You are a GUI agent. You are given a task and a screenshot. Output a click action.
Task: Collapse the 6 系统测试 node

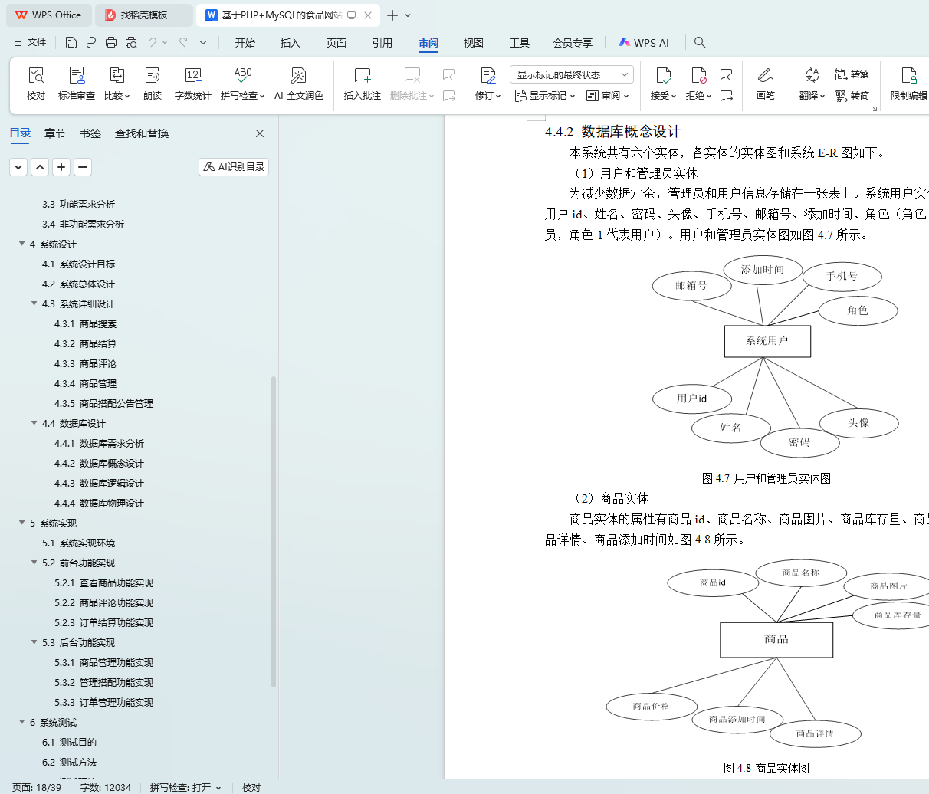22,722
